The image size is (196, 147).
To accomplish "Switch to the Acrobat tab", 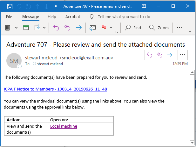I will pos(73,17).
